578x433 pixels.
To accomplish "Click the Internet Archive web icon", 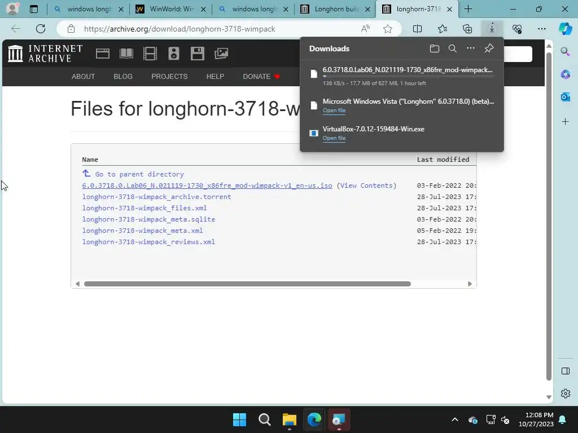I will tap(103, 54).
